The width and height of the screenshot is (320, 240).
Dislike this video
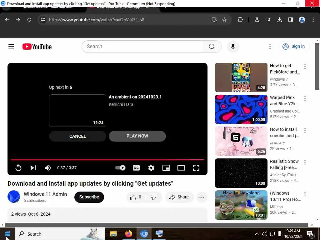point(153,197)
